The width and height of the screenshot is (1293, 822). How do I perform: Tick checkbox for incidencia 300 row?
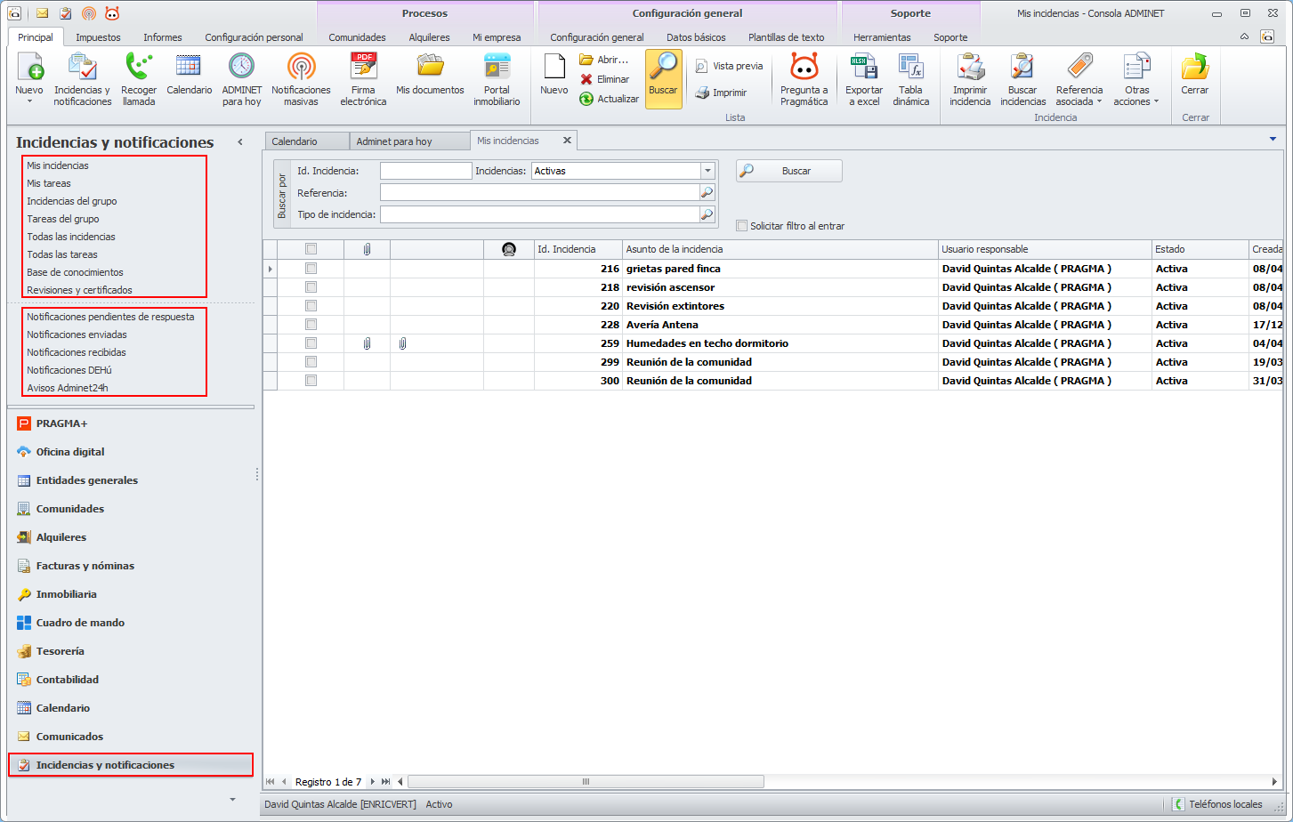(x=311, y=381)
